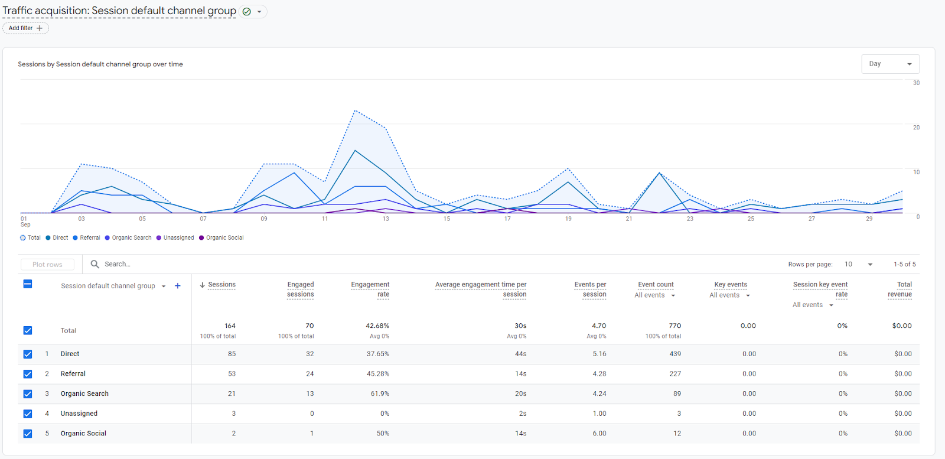Viewport: 945px width, 459px height.
Task: Click the Organic Search row label
Action: pos(84,393)
